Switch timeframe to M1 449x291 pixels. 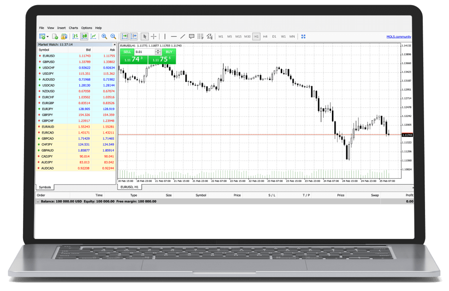point(221,37)
